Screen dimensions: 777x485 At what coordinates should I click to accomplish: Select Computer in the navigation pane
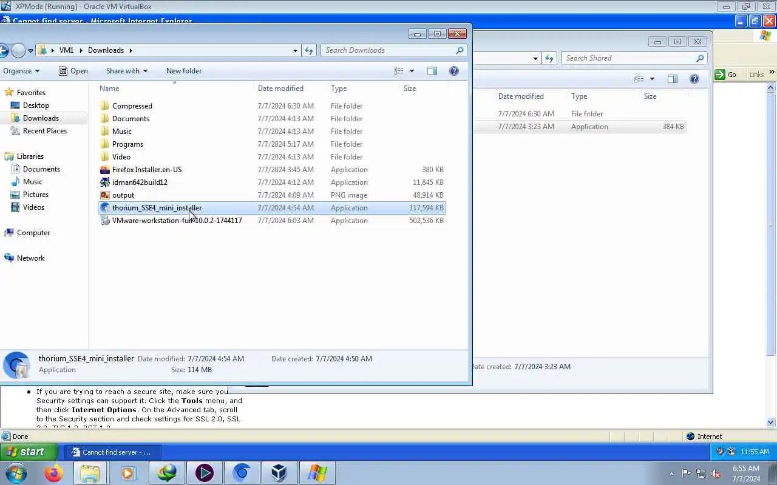coord(33,233)
